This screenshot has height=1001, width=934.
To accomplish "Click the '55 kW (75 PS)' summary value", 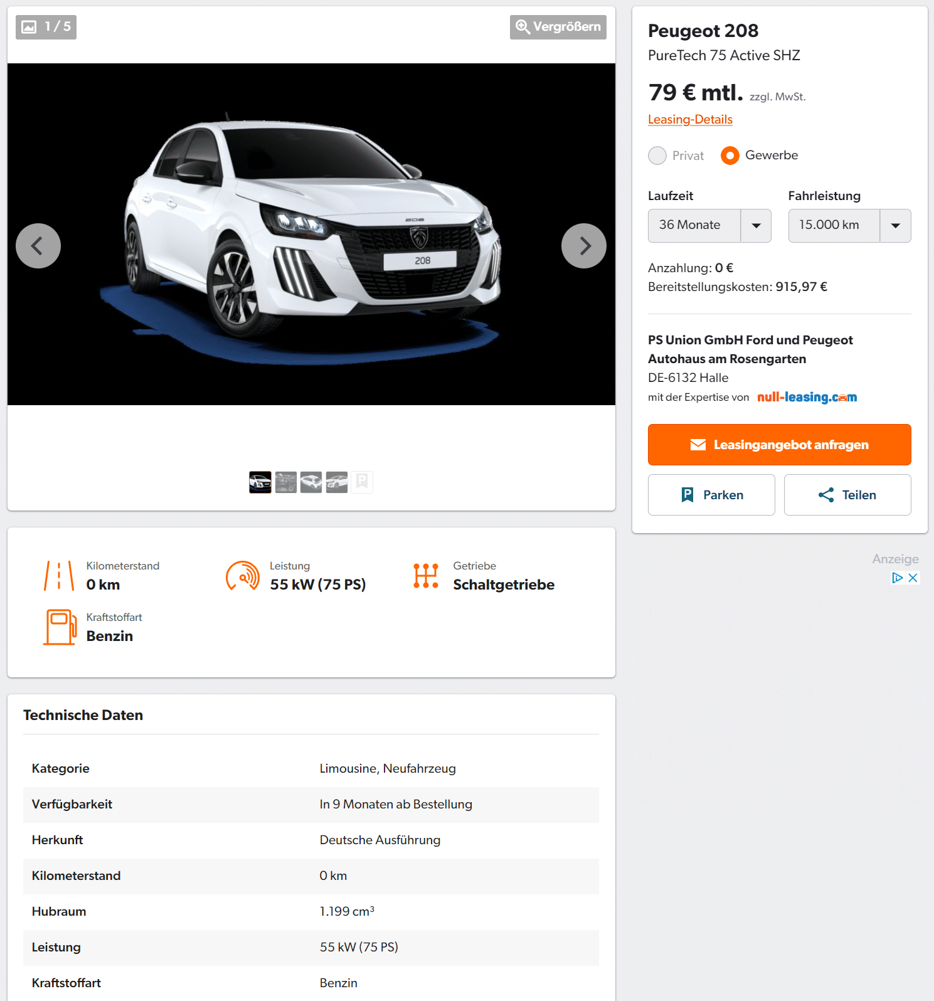I will (x=318, y=585).
